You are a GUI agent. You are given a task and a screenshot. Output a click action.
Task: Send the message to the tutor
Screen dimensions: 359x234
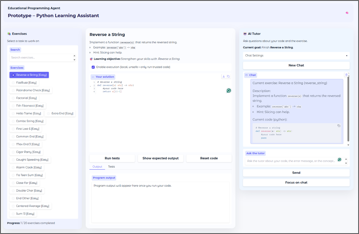pos(296,173)
